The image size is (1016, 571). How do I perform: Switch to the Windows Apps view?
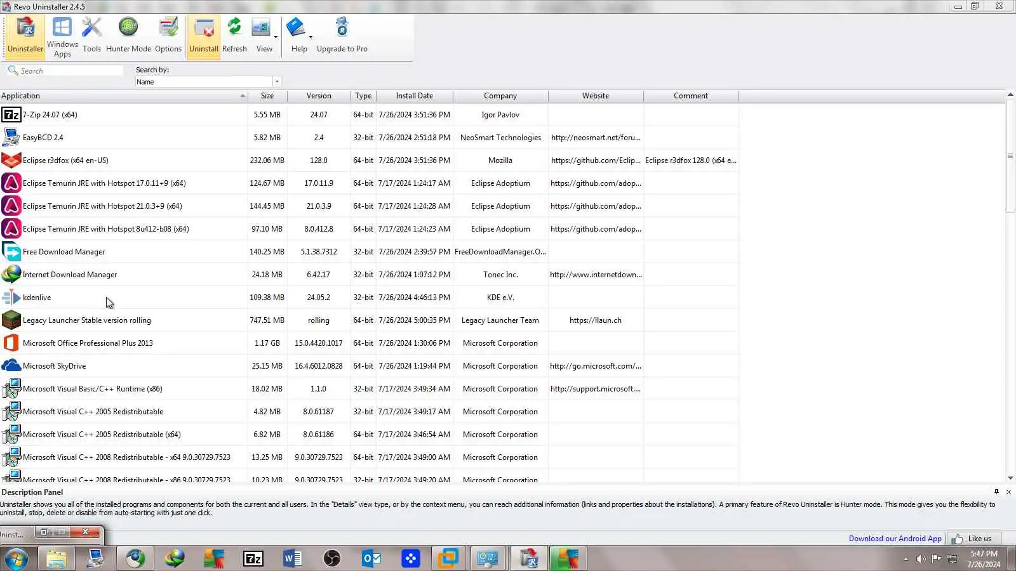[62, 37]
